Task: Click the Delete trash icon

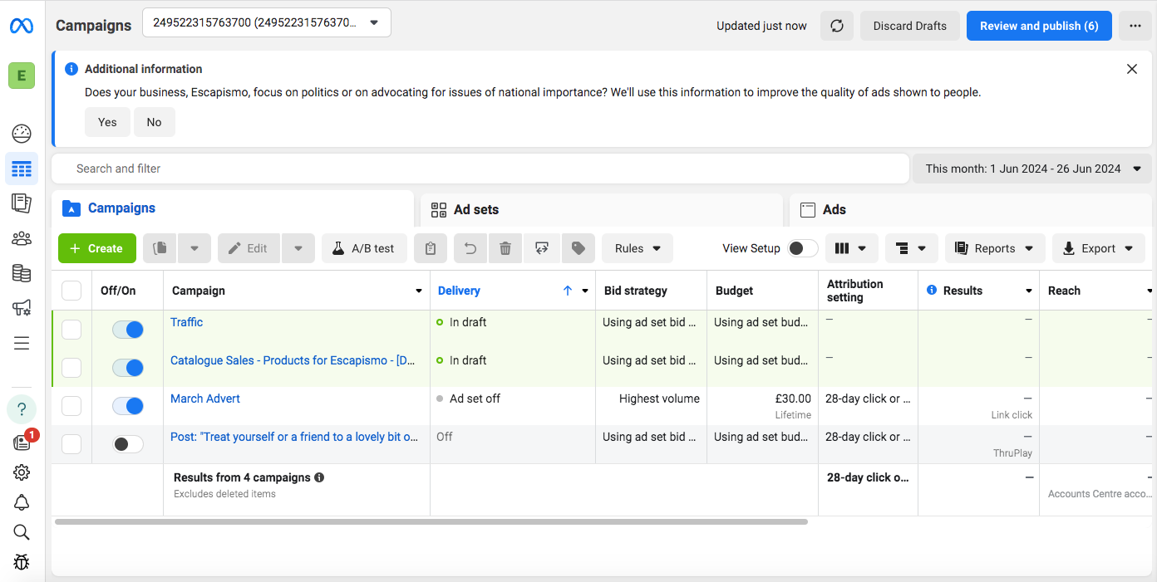Action: (505, 248)
